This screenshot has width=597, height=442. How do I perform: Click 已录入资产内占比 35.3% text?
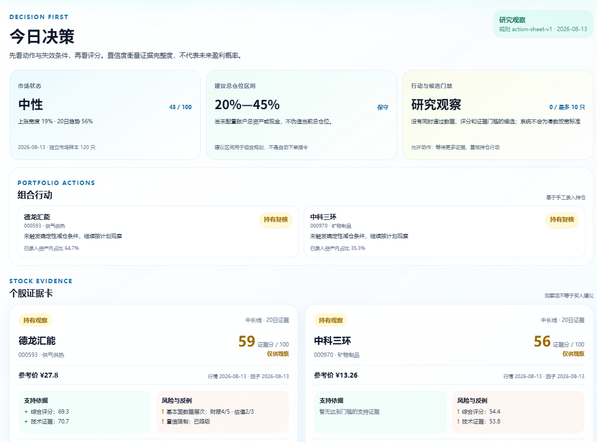tap(337, 248)
